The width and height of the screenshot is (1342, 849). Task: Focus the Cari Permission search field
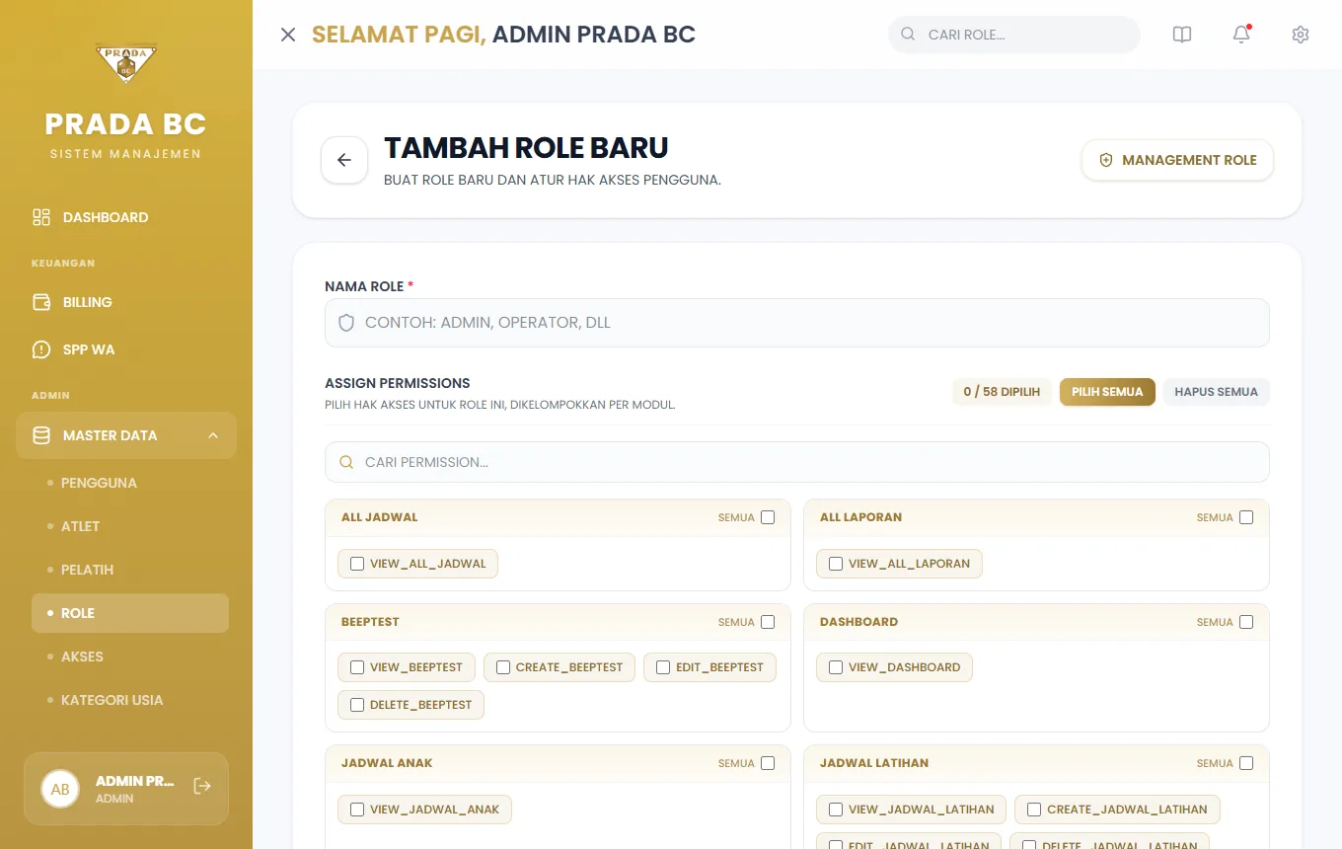tap(797, 462)
